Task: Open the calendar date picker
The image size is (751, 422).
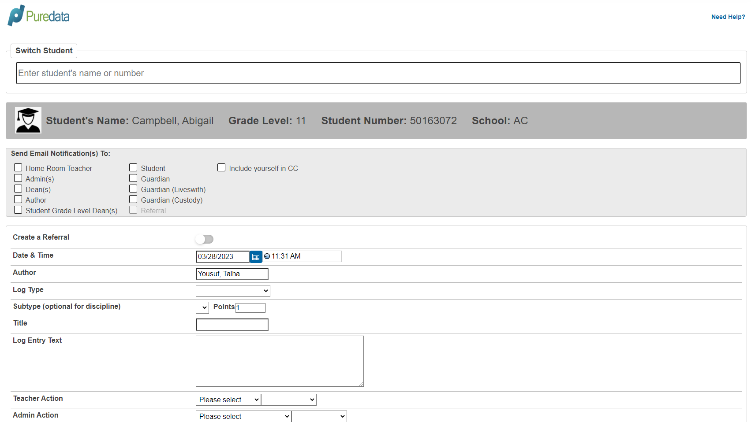Action: 256,256
